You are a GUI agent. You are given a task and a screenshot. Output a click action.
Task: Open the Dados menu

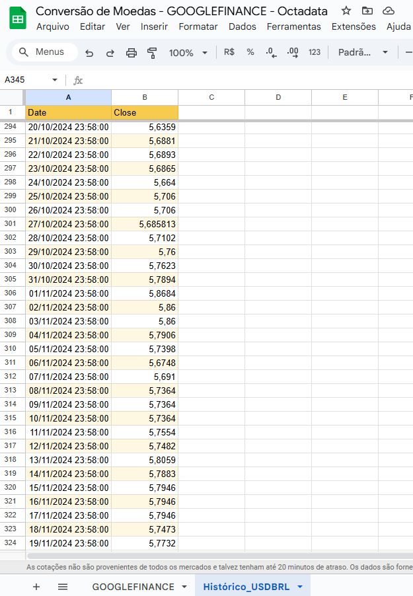pyautogui.click(x=242, y=26)
